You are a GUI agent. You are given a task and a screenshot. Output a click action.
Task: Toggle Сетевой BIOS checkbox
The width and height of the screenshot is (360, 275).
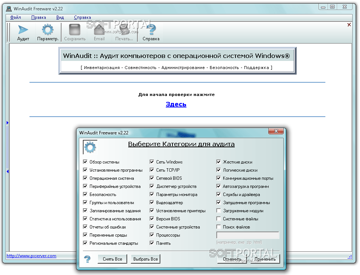click(152, 178)
